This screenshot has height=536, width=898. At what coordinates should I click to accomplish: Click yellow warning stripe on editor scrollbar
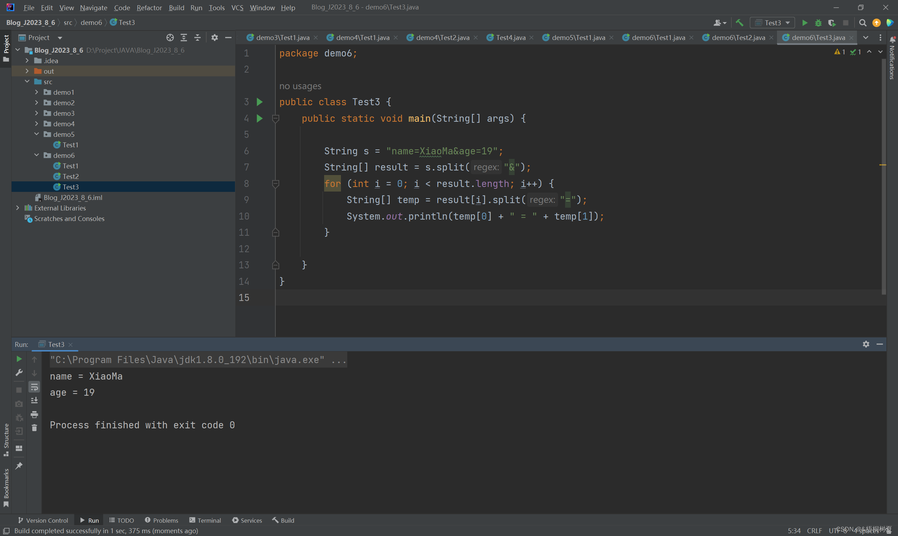pos(883,165)
